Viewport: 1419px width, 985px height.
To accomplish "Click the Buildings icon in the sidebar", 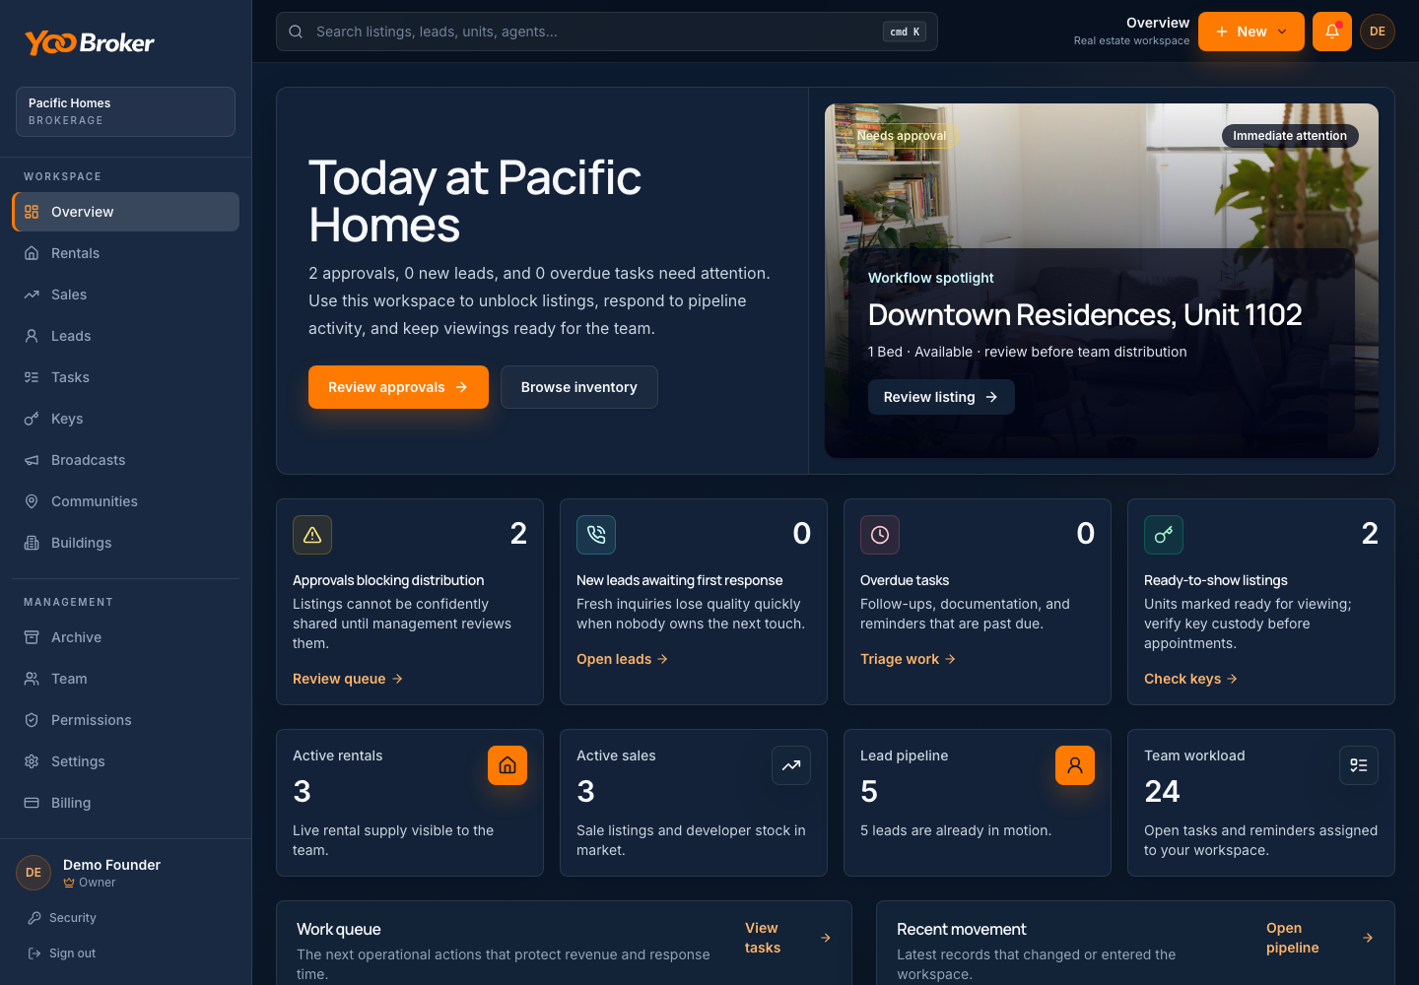I will [31, 543].
